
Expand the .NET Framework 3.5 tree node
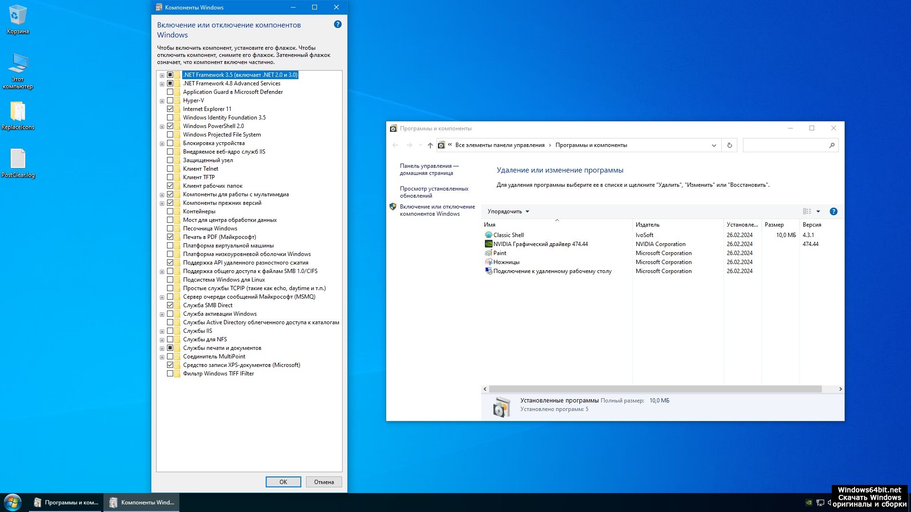(162, 75)
